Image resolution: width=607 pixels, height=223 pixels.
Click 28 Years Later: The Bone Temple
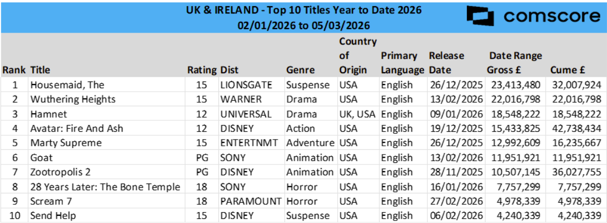[x=105, y=187]
